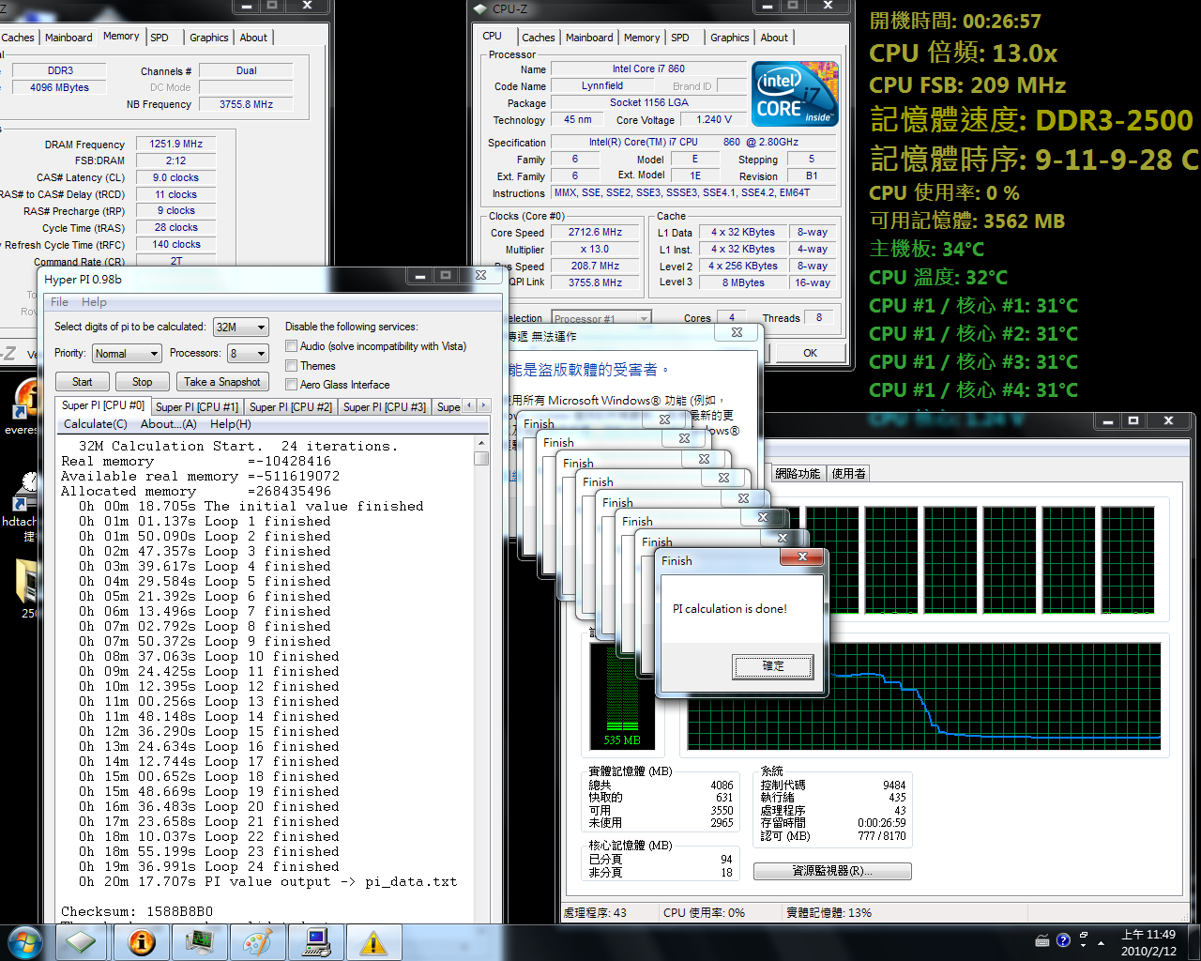Toggle Aero Glass Interface checkbox
The height and width of the screenshot is (961, 1201).
click(291, 385)
